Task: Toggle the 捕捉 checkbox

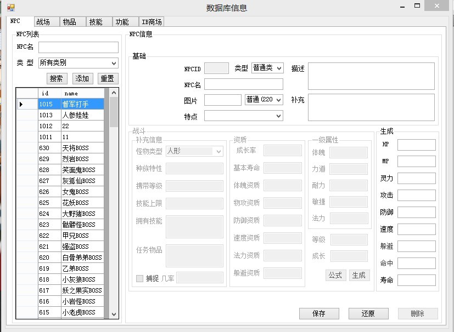Action: (x=139, y=278)
